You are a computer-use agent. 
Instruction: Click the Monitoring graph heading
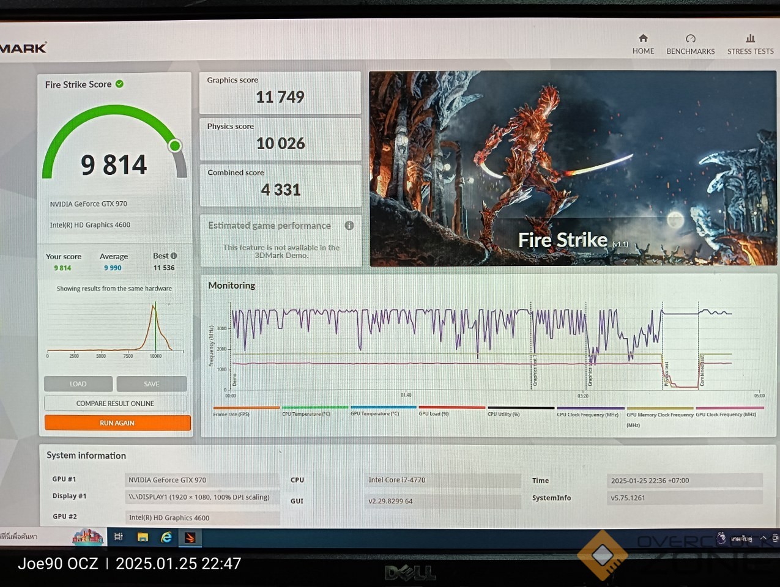click(x=232, y=286)
